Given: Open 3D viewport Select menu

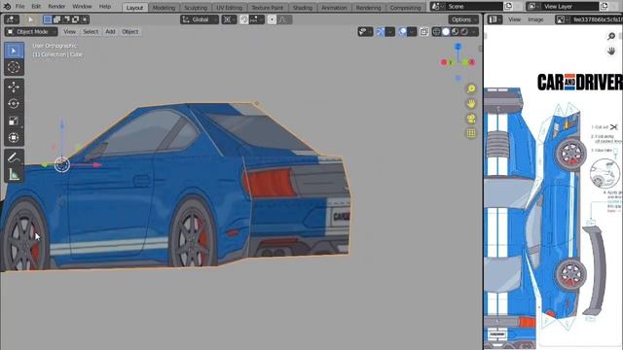Looking at the screenshot, I should pos(91,32).
